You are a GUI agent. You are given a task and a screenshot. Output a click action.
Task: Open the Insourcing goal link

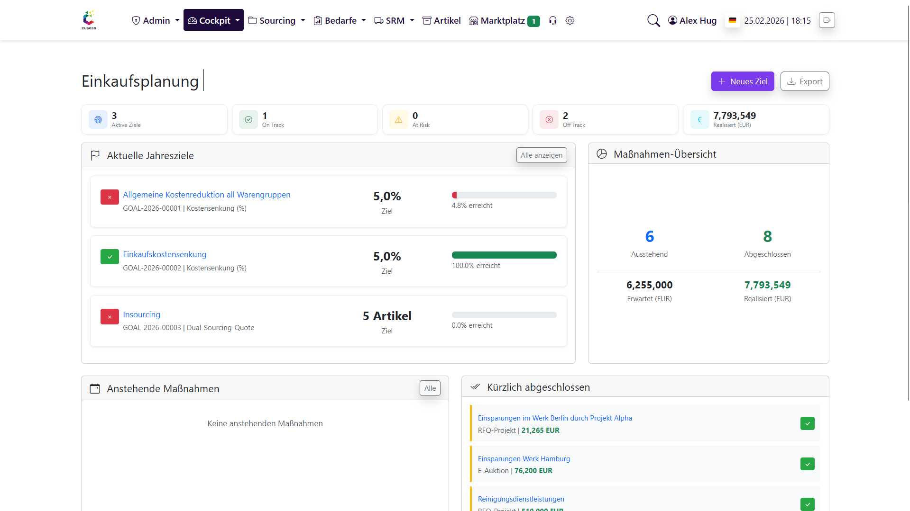coord(141,314)
